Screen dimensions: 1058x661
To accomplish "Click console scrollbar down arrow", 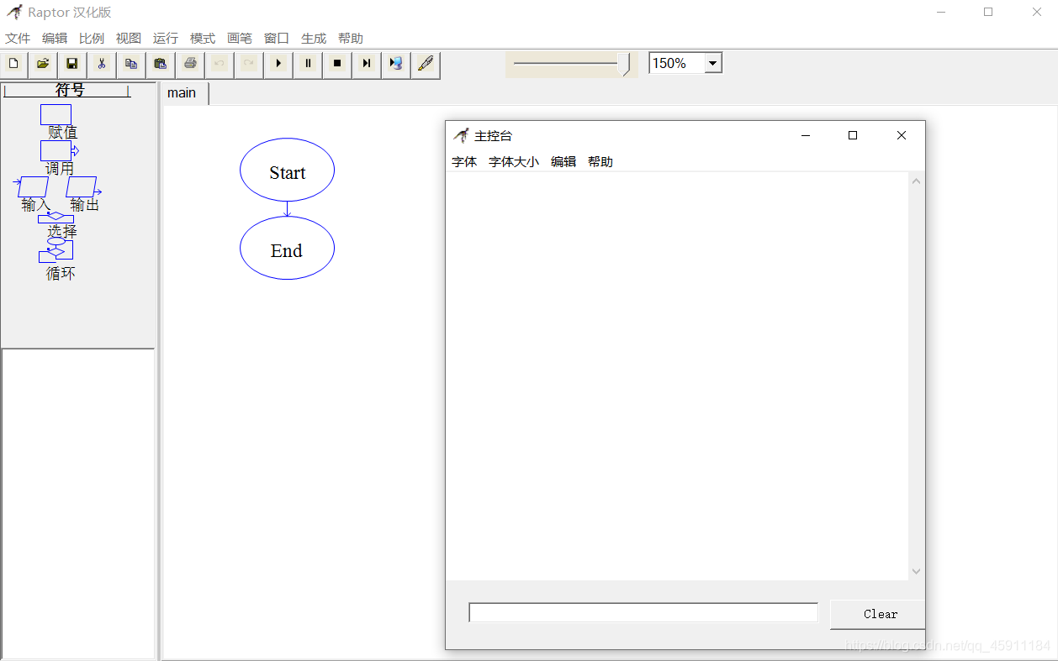I will (916, 571).
